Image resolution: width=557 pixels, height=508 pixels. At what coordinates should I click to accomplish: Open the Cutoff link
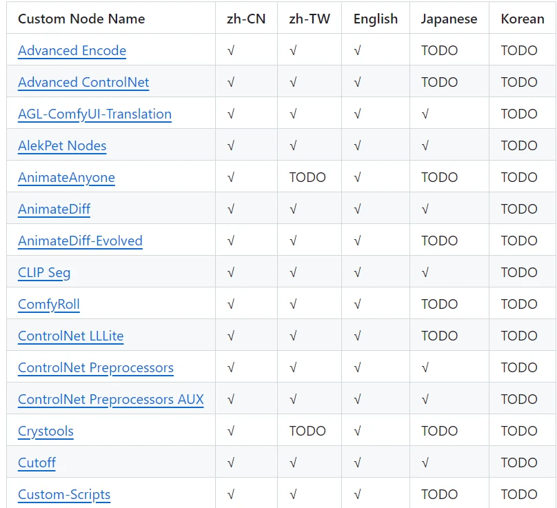(x=37, y=463)
